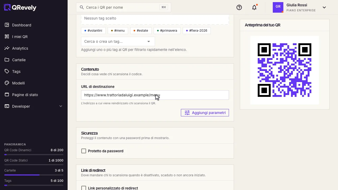Screen dimensions: 338x190
Task: Go to the Dashboard menu item
Action: [x=34, y=25]
